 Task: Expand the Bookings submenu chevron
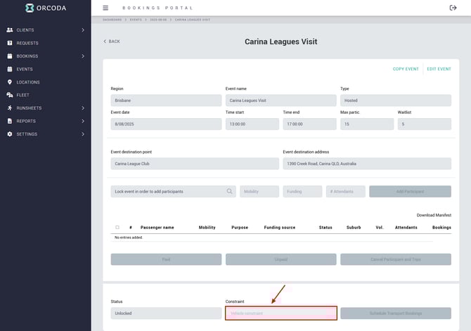pos(83,56)
